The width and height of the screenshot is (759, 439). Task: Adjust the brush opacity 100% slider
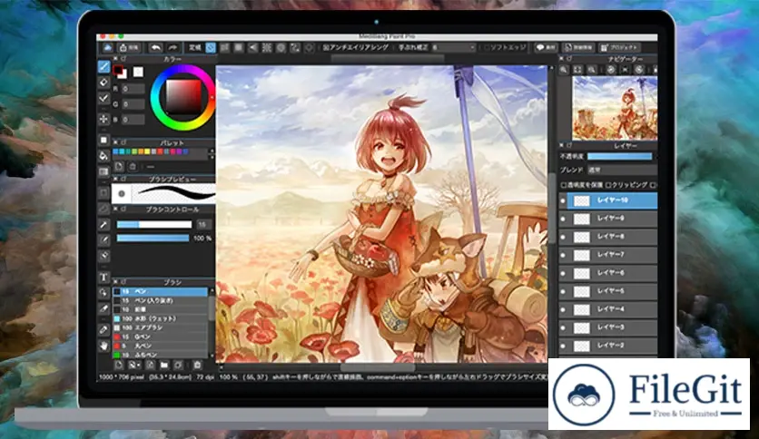(153, 238)
